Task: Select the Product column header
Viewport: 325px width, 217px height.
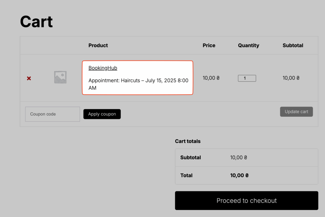Action: click(98, 45)
